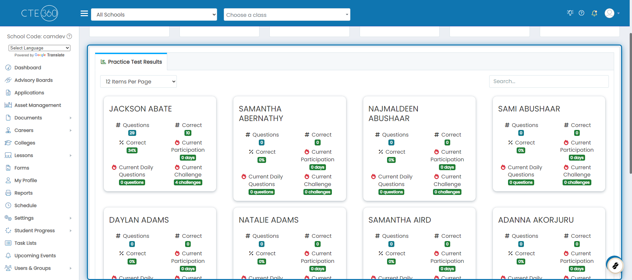Image resolution: width=632 pixels, height=280 pixels.
Task: Expand the Careers submenu arrow
Action: (x=71, y=130)
